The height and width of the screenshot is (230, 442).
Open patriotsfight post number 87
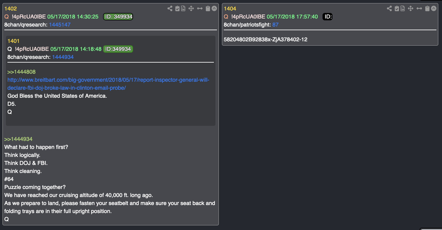pyautogui.click(x=275, y=25)
